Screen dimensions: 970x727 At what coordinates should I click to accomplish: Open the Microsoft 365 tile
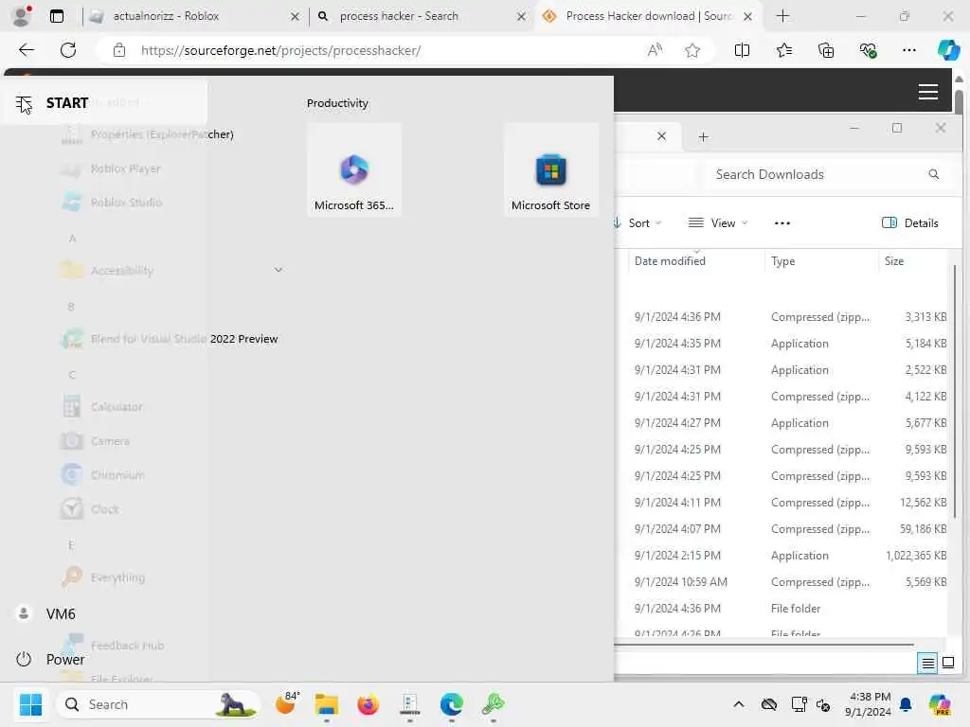click(354, 170)
